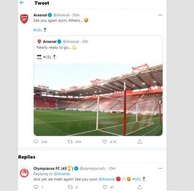The width and height of the screenshot is (194, 192).
Task: Open @Arsenal mention in reply text
Action: coord(106,179)
